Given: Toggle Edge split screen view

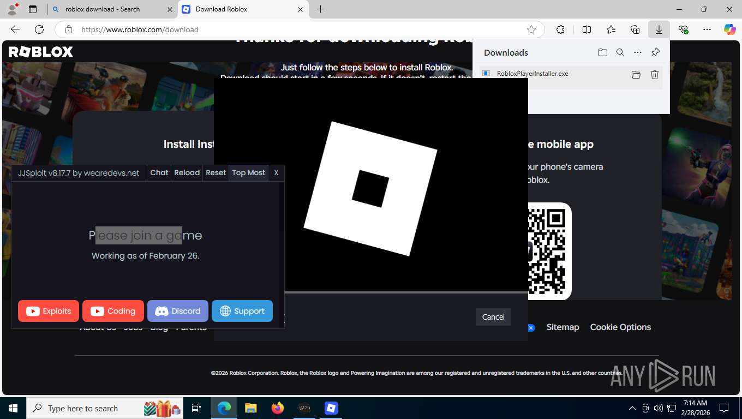Looking at the screenshot, I should [x=587, y=29].
